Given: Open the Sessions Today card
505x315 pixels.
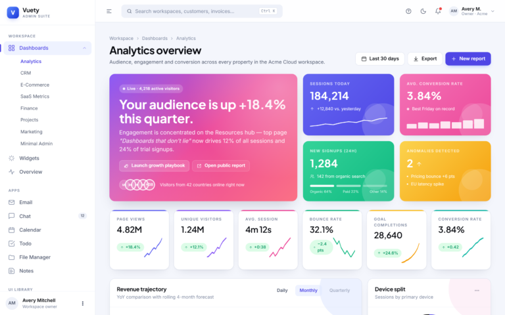Looking at the screenshot, I should (349, 105).
